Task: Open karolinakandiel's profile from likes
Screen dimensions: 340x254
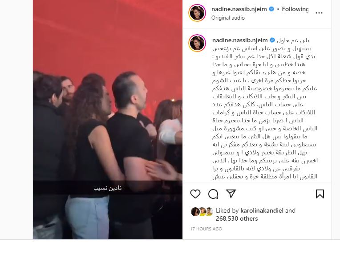Action: click(262, 211)
